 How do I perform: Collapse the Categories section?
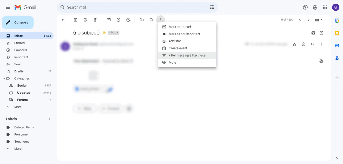click(x=4, y=78)
